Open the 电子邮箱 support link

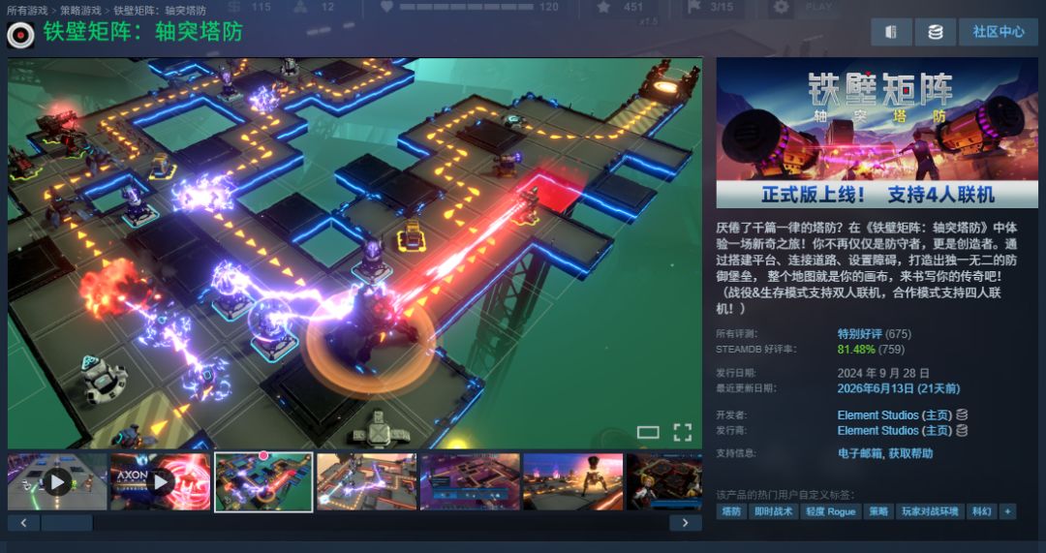point(859,453)
